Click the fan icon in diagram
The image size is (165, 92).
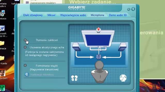123,78
